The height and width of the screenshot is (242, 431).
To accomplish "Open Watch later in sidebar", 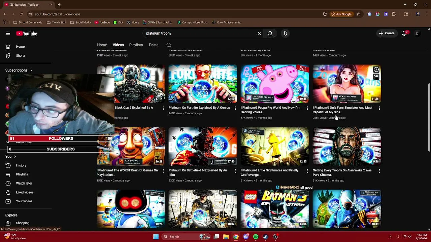I will tap(24, 183).
